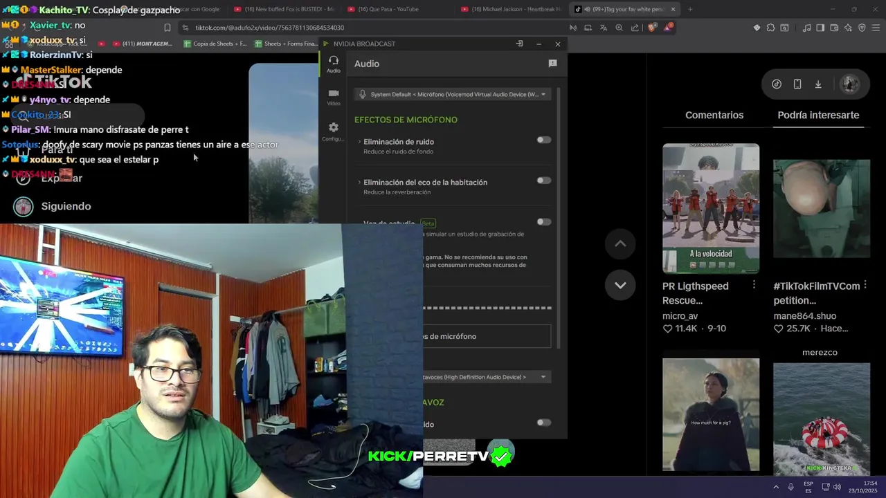Open the profile avatar in TikTok top pill
Viewport: 886px width, 498px height.
(849, 84)
